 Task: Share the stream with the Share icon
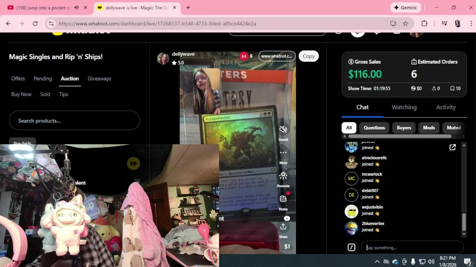(283, 226)
